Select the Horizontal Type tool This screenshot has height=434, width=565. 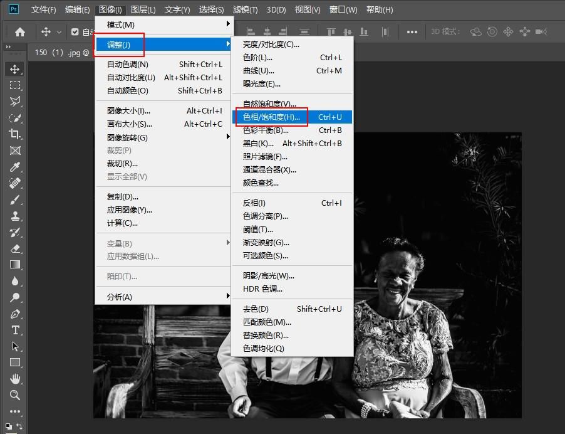point(15,330)
